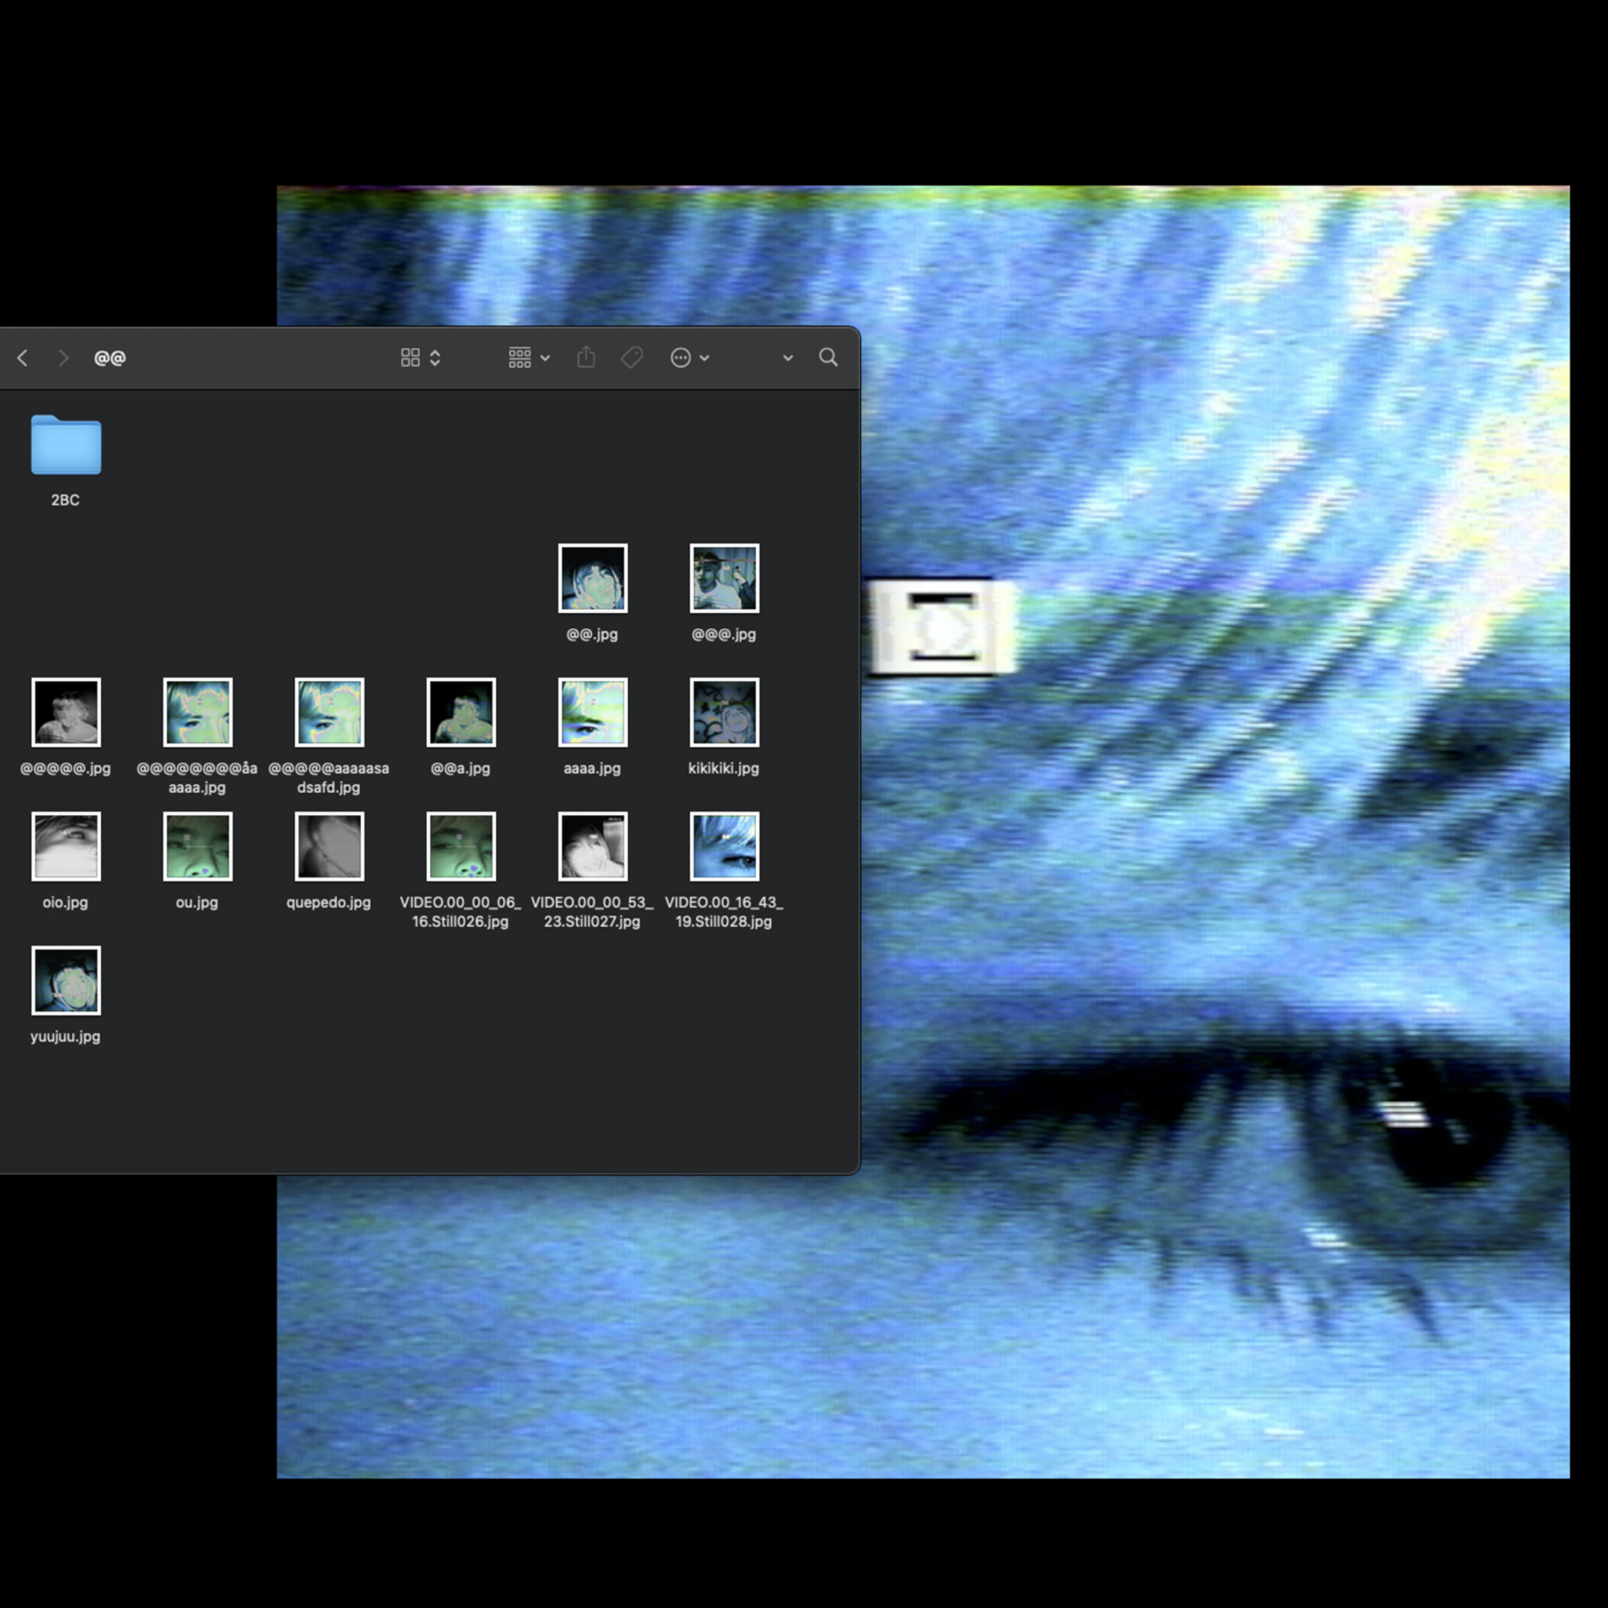1608x1608 pixels.
Task: Click the Share toolbar icon
Action: [x=586, y=358]
